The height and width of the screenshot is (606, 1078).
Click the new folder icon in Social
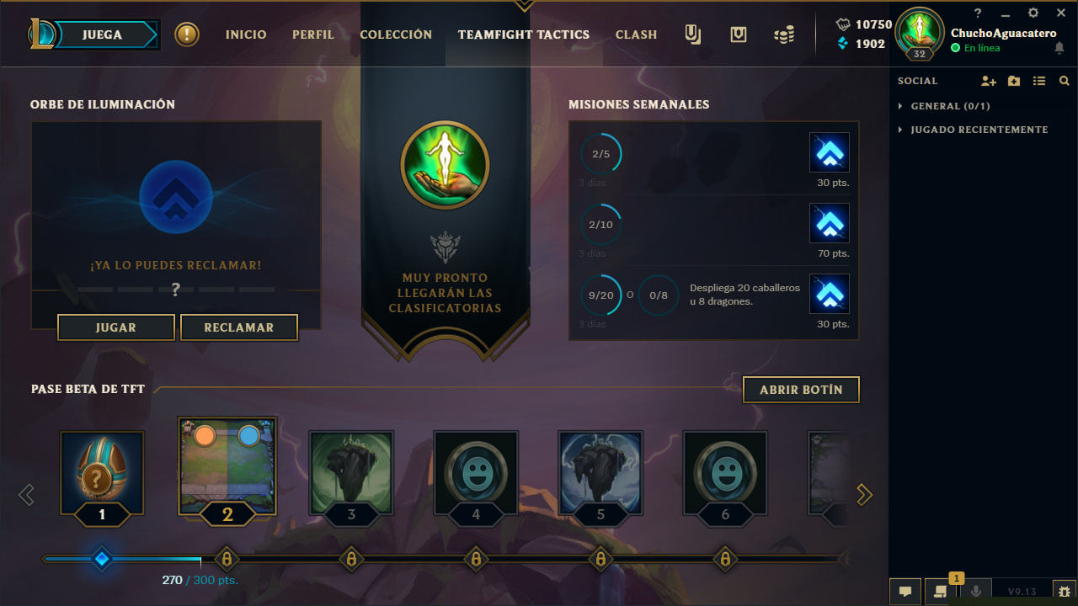[1014, 81]
